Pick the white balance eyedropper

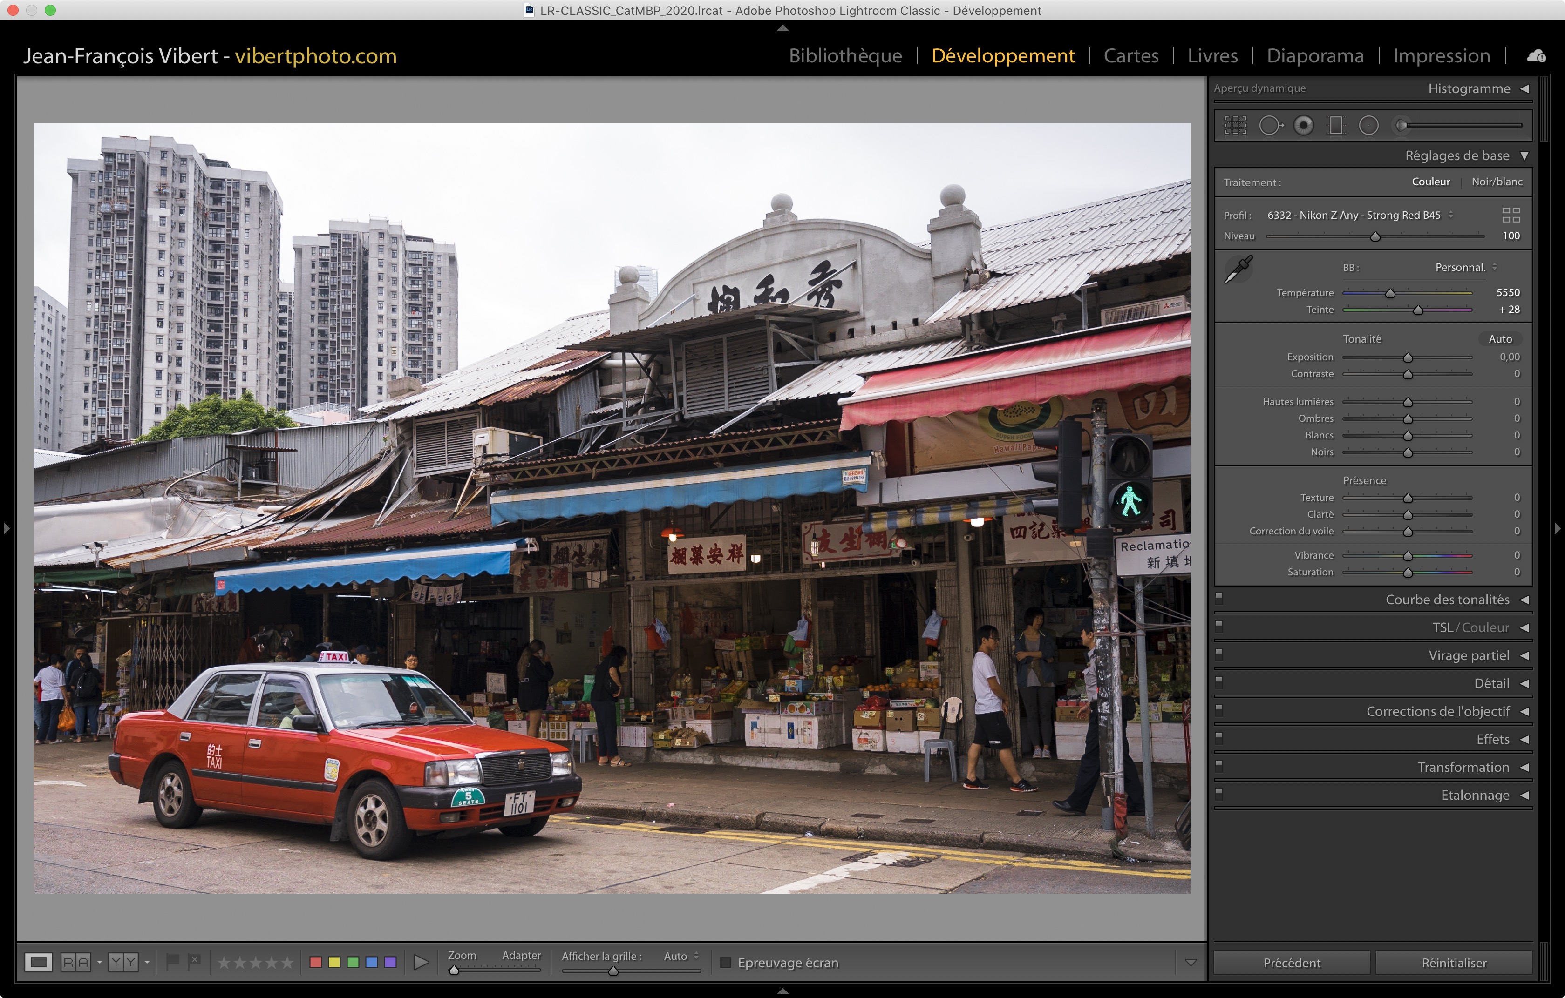point(1238,270)
